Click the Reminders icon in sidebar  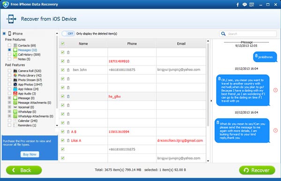click(15, 125)
